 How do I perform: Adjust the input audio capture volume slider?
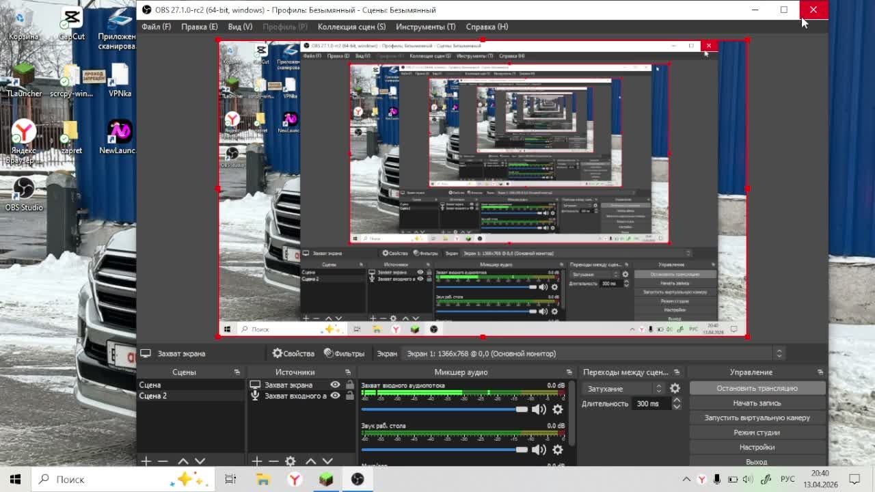444,409
